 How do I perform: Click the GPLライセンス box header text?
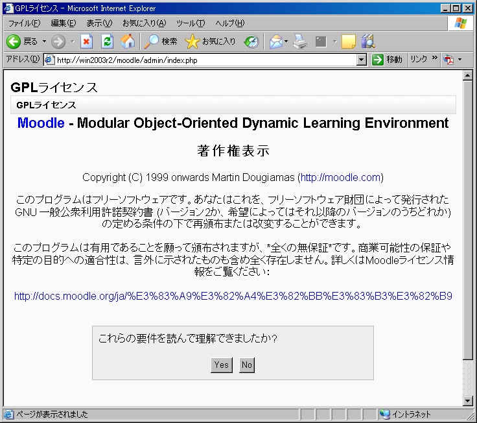point(46,105)
